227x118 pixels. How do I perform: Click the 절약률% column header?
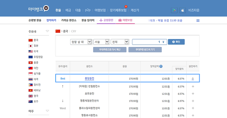(179, 69)
